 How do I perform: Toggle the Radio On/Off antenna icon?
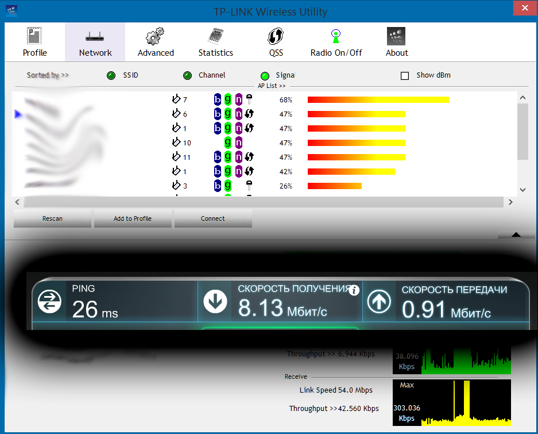[336, 36]
